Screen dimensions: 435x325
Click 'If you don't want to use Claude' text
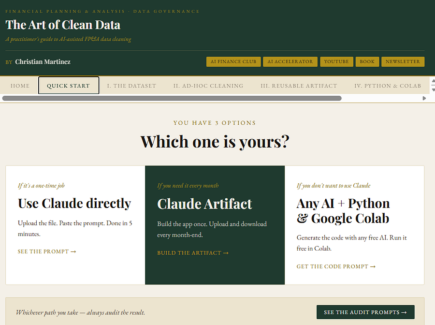(x=333, y=185)
